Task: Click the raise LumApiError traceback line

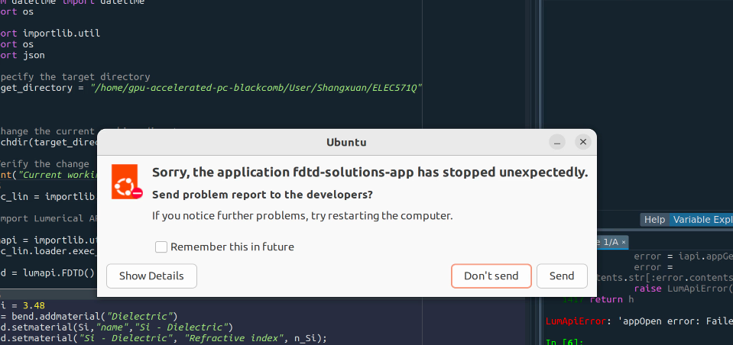Action: 683,289
